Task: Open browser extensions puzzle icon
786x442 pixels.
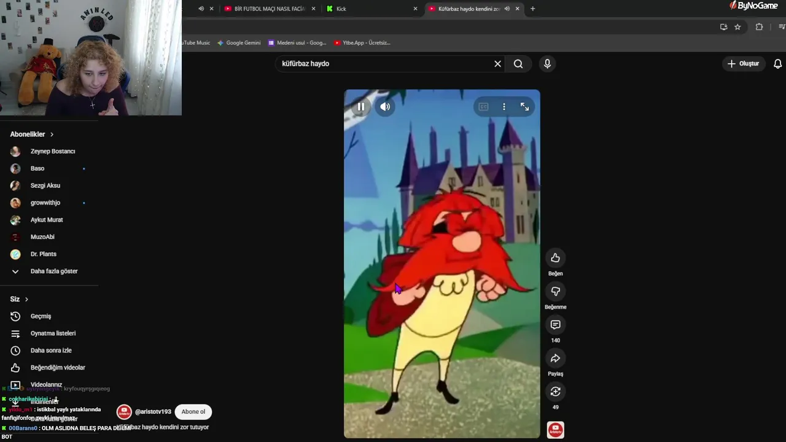Action: click(759, 27)
